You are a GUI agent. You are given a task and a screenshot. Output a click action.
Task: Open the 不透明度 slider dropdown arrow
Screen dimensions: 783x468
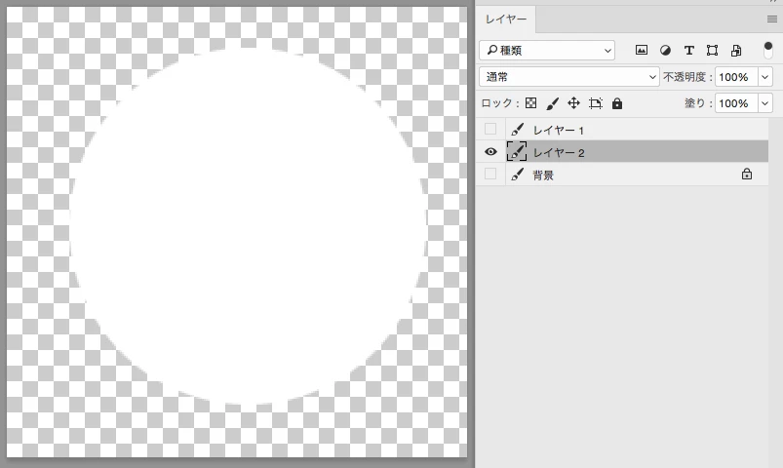click(x=765, y=77)
